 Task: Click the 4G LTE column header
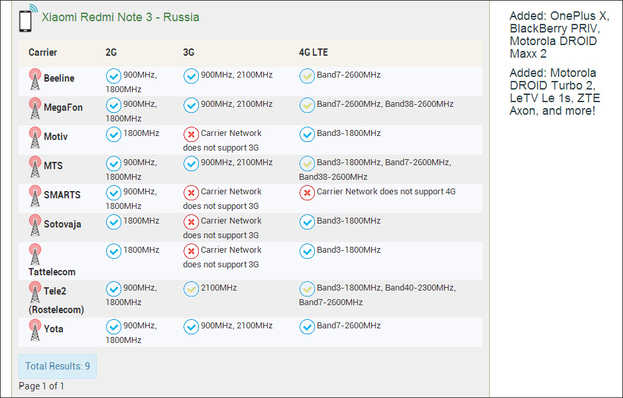click(x=313, y=52)
